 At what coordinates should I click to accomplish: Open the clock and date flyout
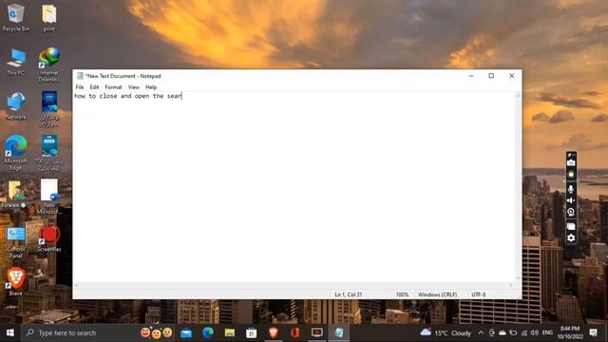tap(570, 332)
